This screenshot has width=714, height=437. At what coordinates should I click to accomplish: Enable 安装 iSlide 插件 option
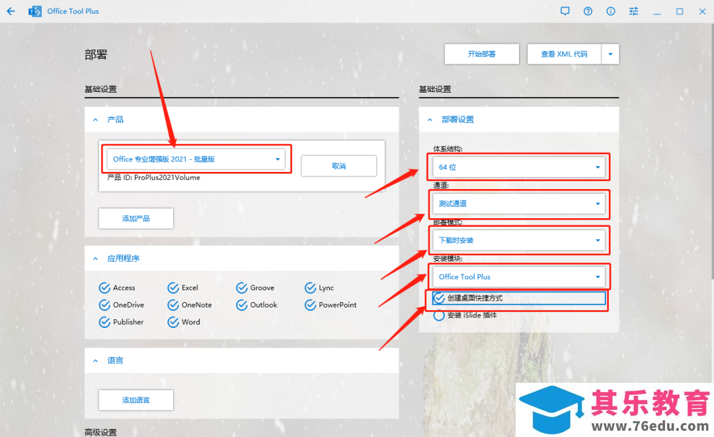point(439,315)
